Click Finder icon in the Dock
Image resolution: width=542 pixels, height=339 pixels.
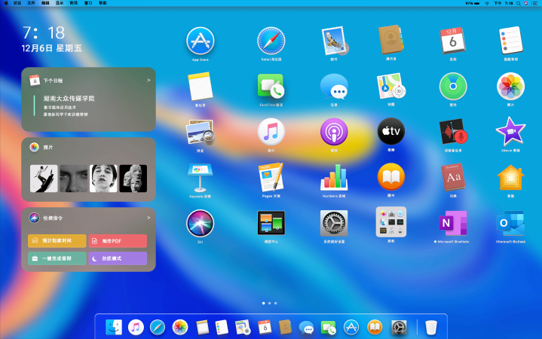[114, 327]
